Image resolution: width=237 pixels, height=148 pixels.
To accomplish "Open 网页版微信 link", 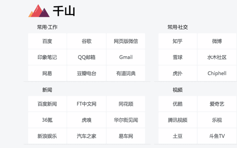I will [x=126, y=41].
